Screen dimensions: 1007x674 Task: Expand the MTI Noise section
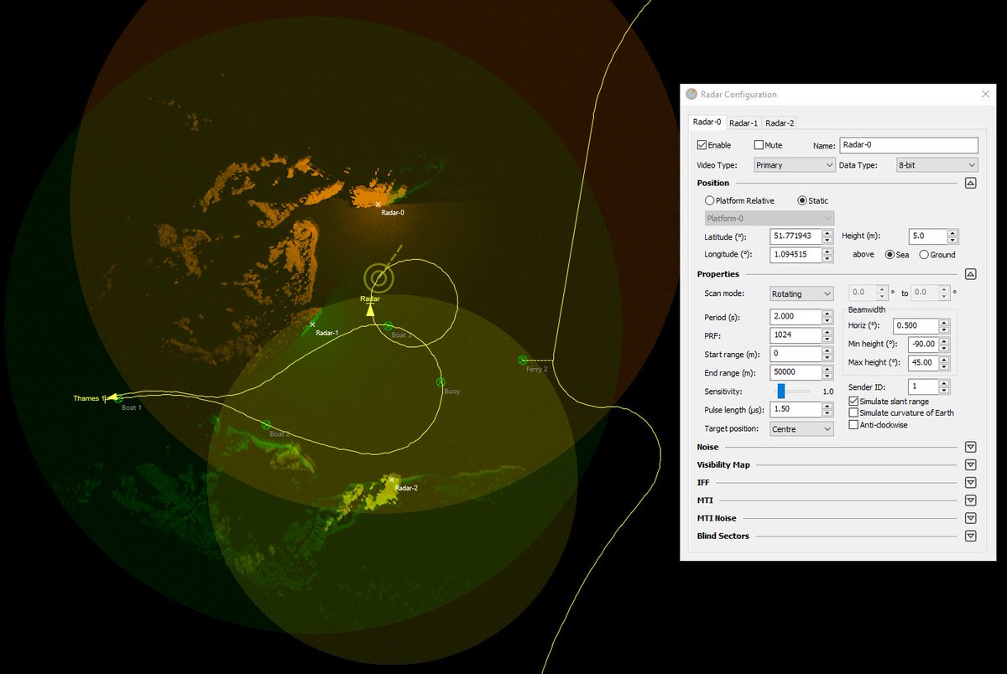pos(970,518)
